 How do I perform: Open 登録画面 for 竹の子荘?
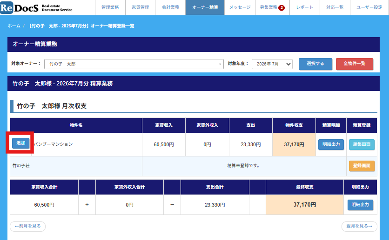(362, 166)
